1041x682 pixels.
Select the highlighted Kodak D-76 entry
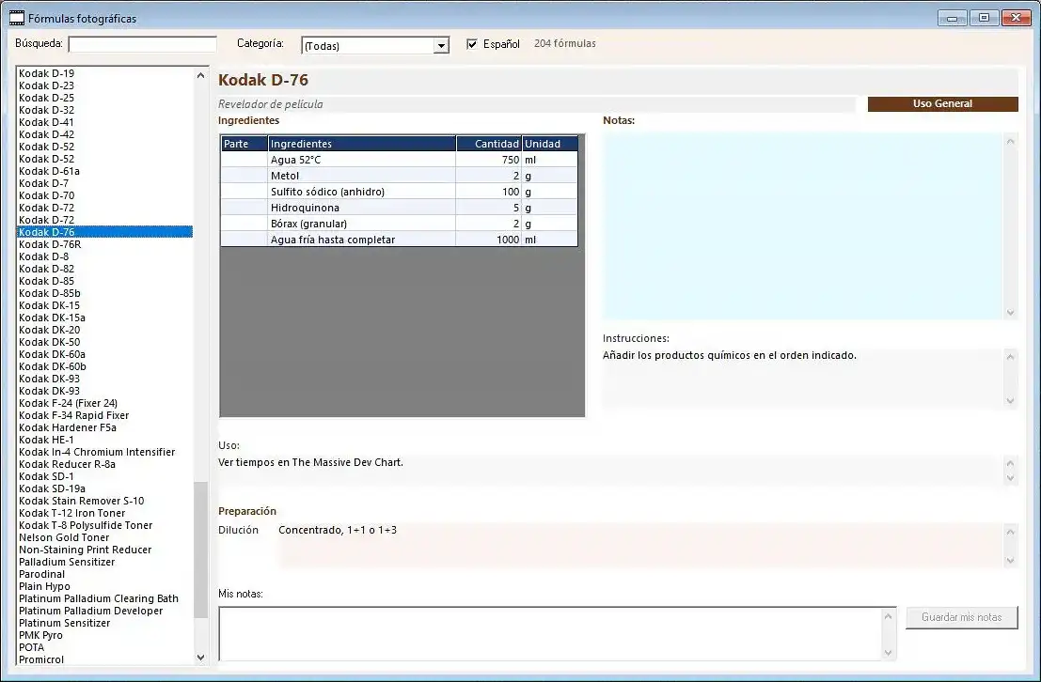click(104, 232)
